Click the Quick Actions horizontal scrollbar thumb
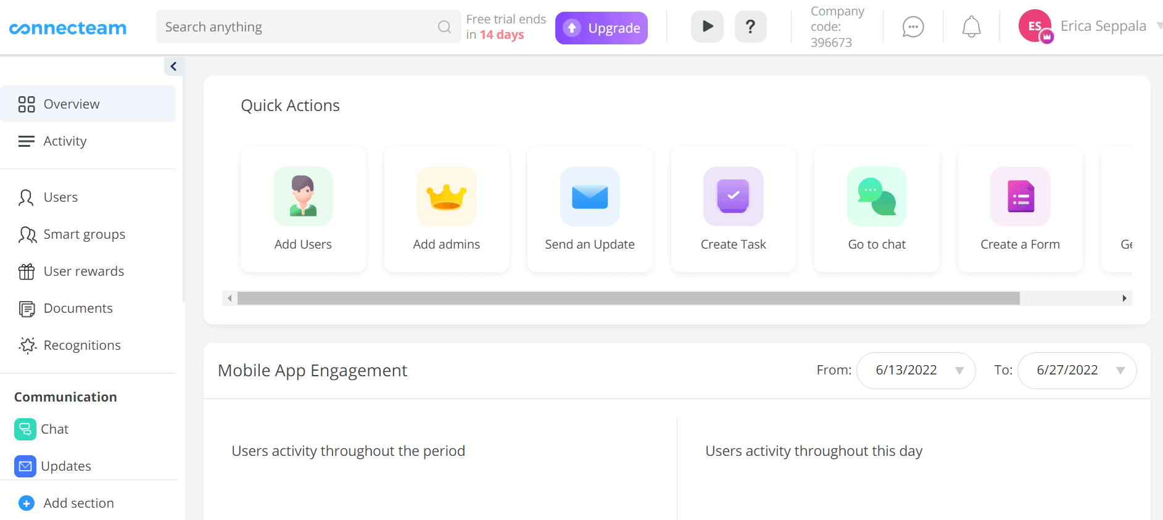 tap(629, 299)
